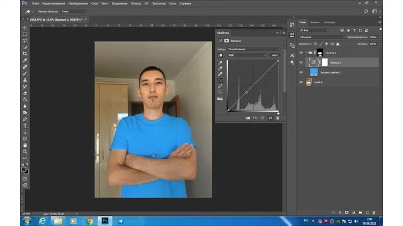Viewport: 403px width, 226px height.
Task: Open the Изображение menu
Action: 78,4
